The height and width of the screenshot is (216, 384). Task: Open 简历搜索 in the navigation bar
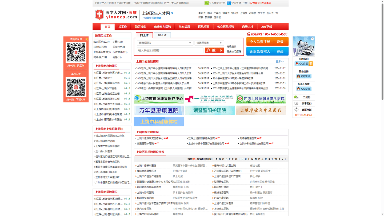tap(141, 27)
